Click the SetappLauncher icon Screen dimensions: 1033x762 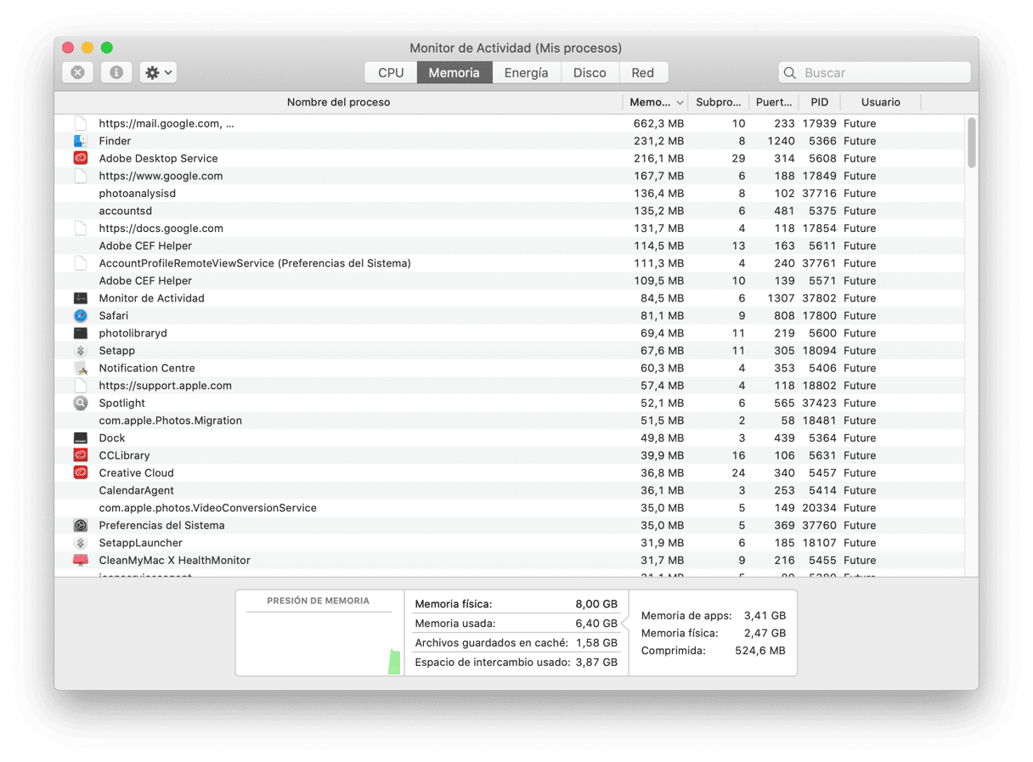81,543
